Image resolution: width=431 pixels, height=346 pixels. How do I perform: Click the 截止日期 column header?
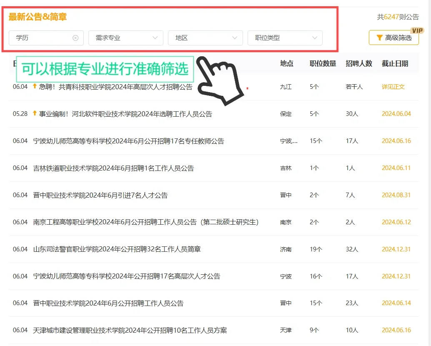click(x=395, y=63)
